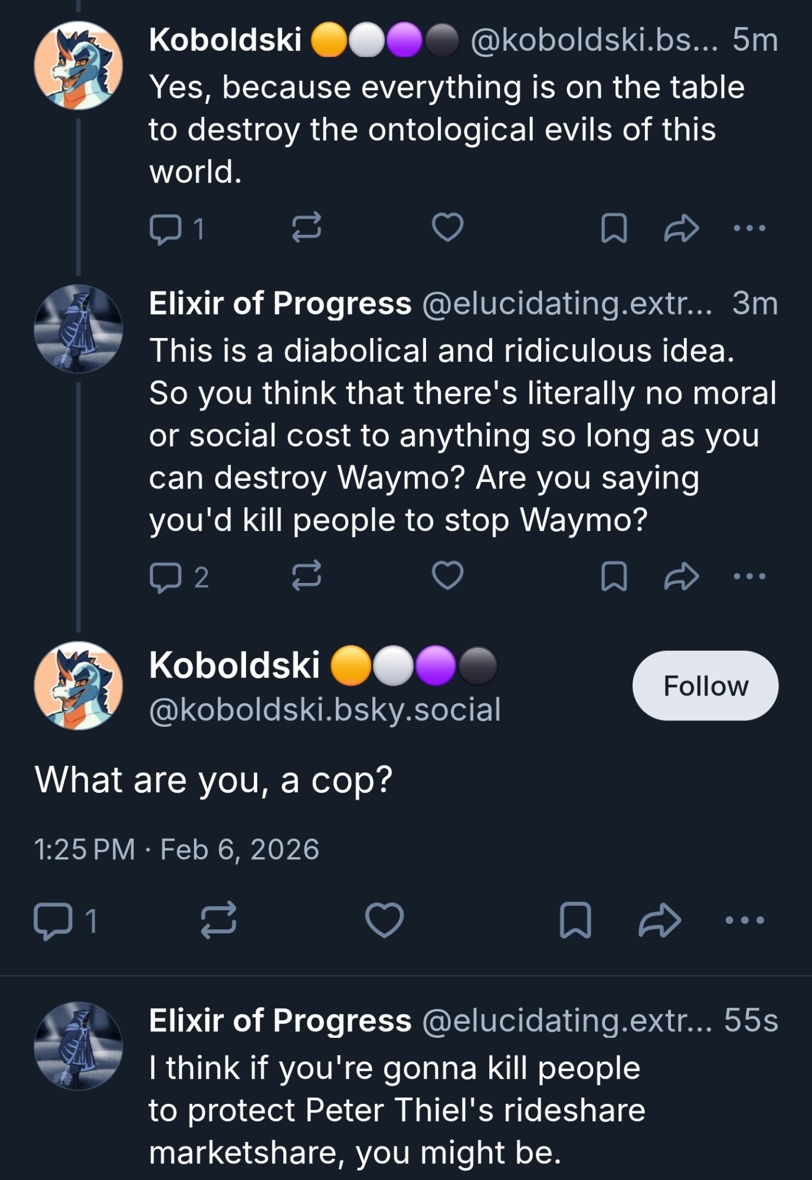
Task: Open Elixir of Progress avatar on the 55s reply
Action: (78, 1045)
